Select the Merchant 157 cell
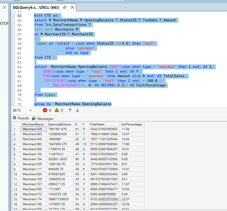Viewport: 227px width, 211px height. [34, 184]
